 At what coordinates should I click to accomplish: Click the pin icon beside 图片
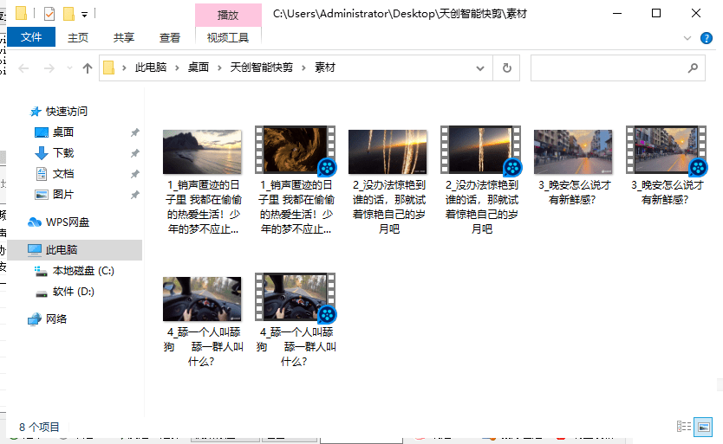click(134, 195)
